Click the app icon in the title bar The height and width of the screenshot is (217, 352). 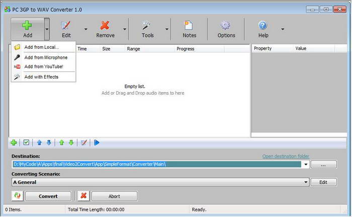8,10
